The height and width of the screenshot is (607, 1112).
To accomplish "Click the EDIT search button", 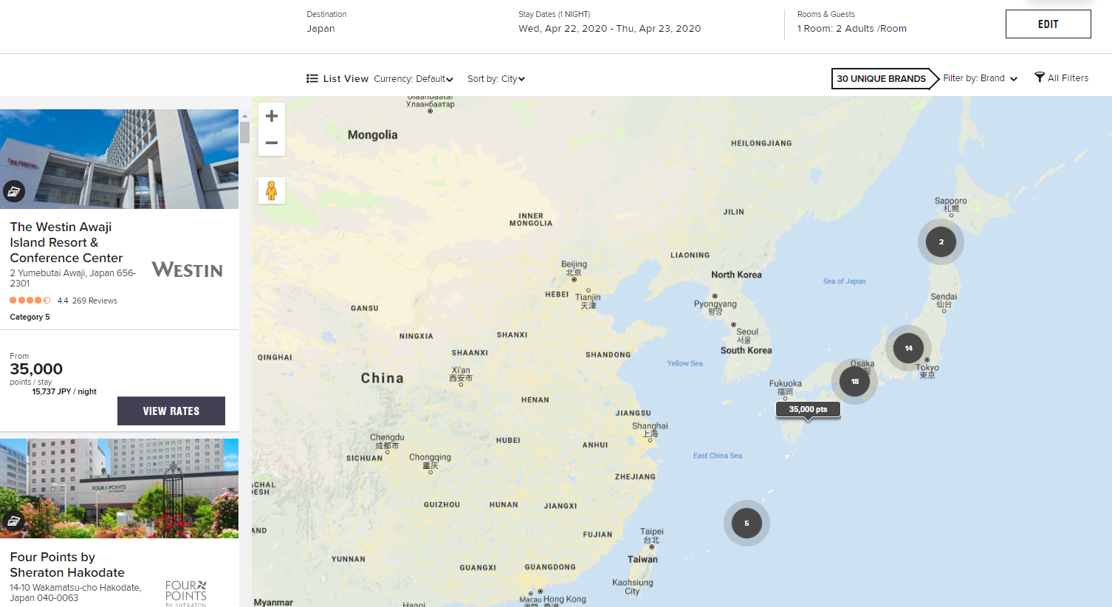I will pos(1048,24).
